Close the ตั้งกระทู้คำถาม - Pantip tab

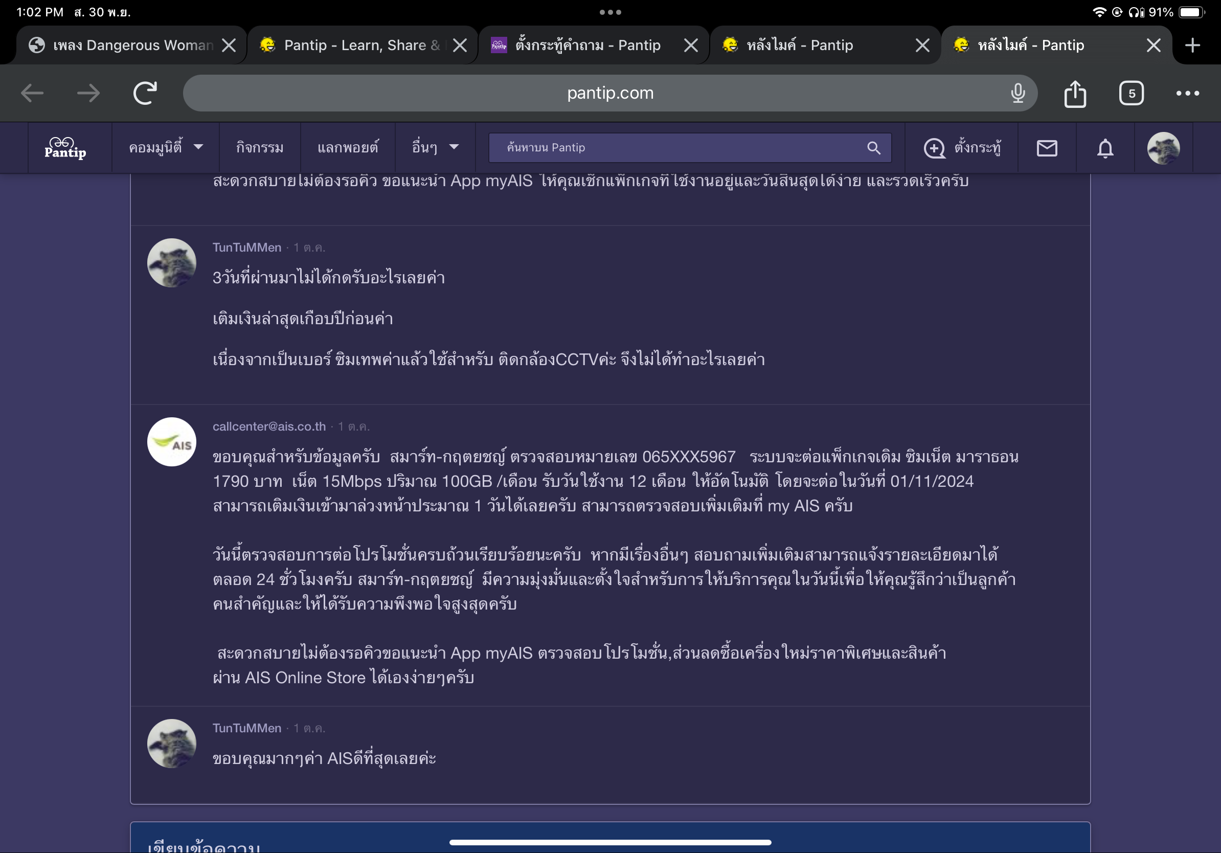pos(690,45)
